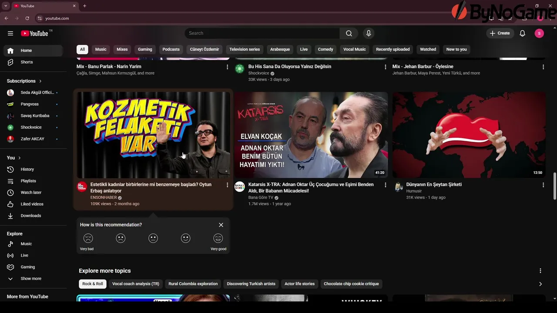Click Bana Göre TV channel avatar

tap(240, 187)
